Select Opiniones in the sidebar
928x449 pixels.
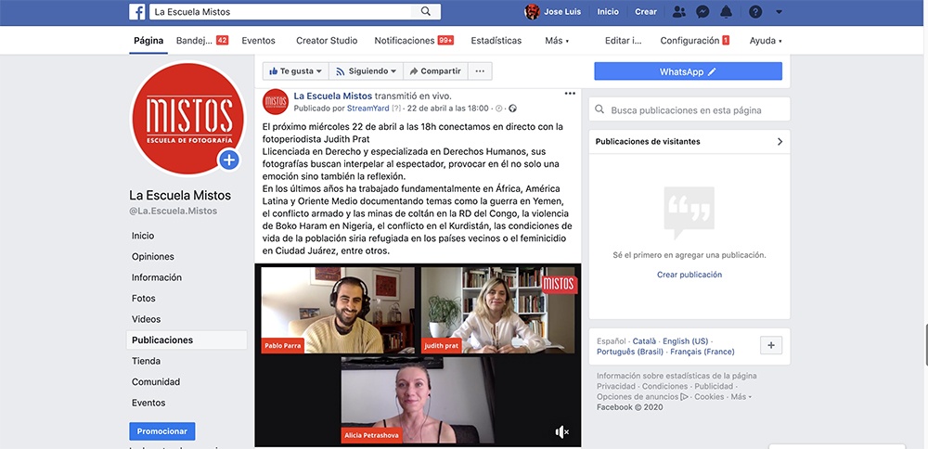click(x=153, y=256)
